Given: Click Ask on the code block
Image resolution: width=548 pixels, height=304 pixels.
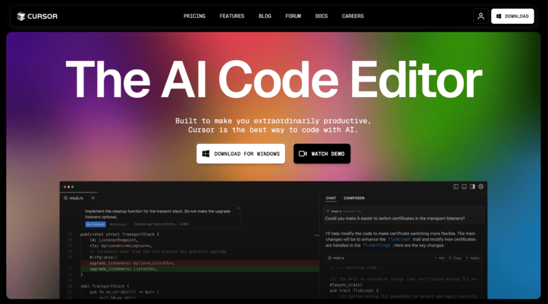Looking at the screenshot, I should (x=439, y=258).
